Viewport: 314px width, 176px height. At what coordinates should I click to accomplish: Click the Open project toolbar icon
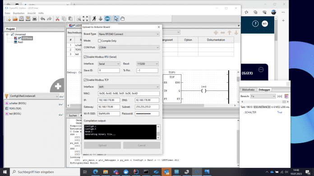point(15,19)
